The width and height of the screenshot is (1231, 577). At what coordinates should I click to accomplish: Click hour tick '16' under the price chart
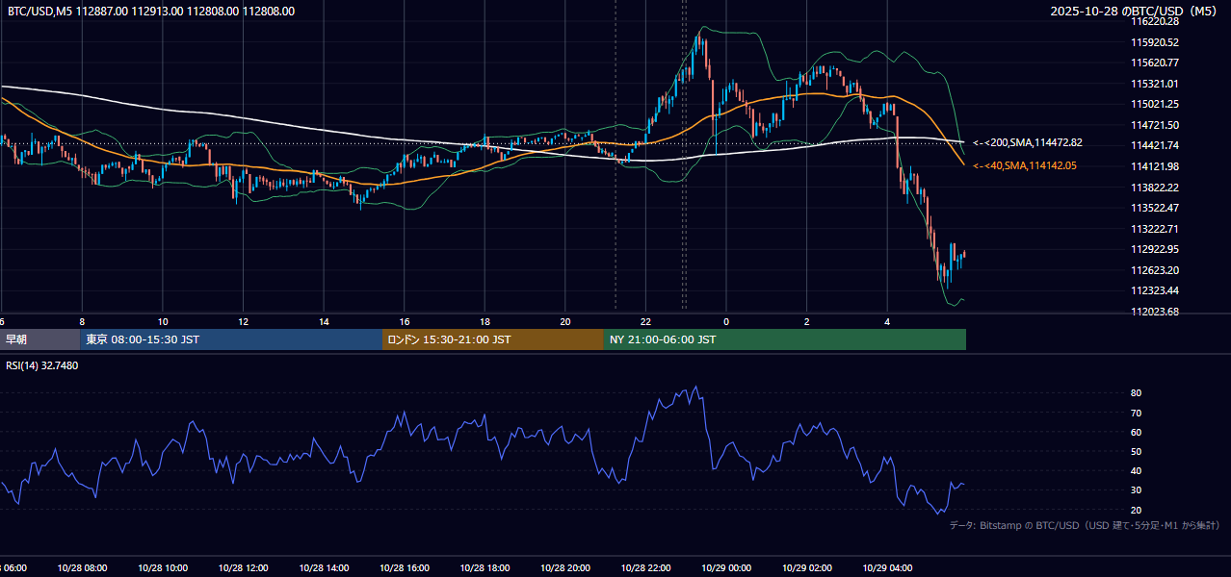tap(405, 322)
